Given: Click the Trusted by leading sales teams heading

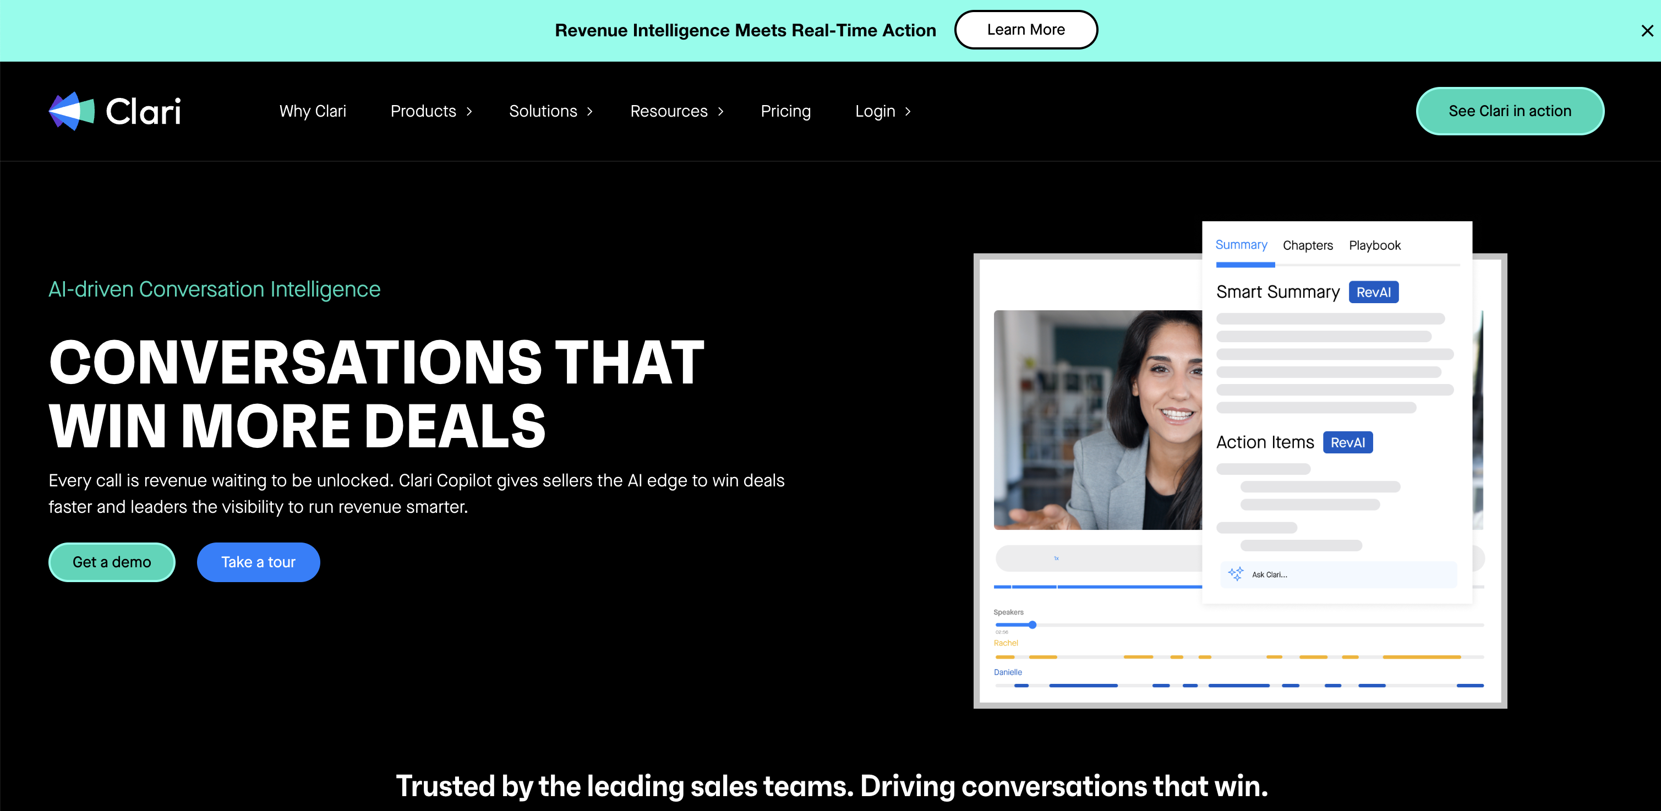Looking at the screenshot, I should (832, 786).
